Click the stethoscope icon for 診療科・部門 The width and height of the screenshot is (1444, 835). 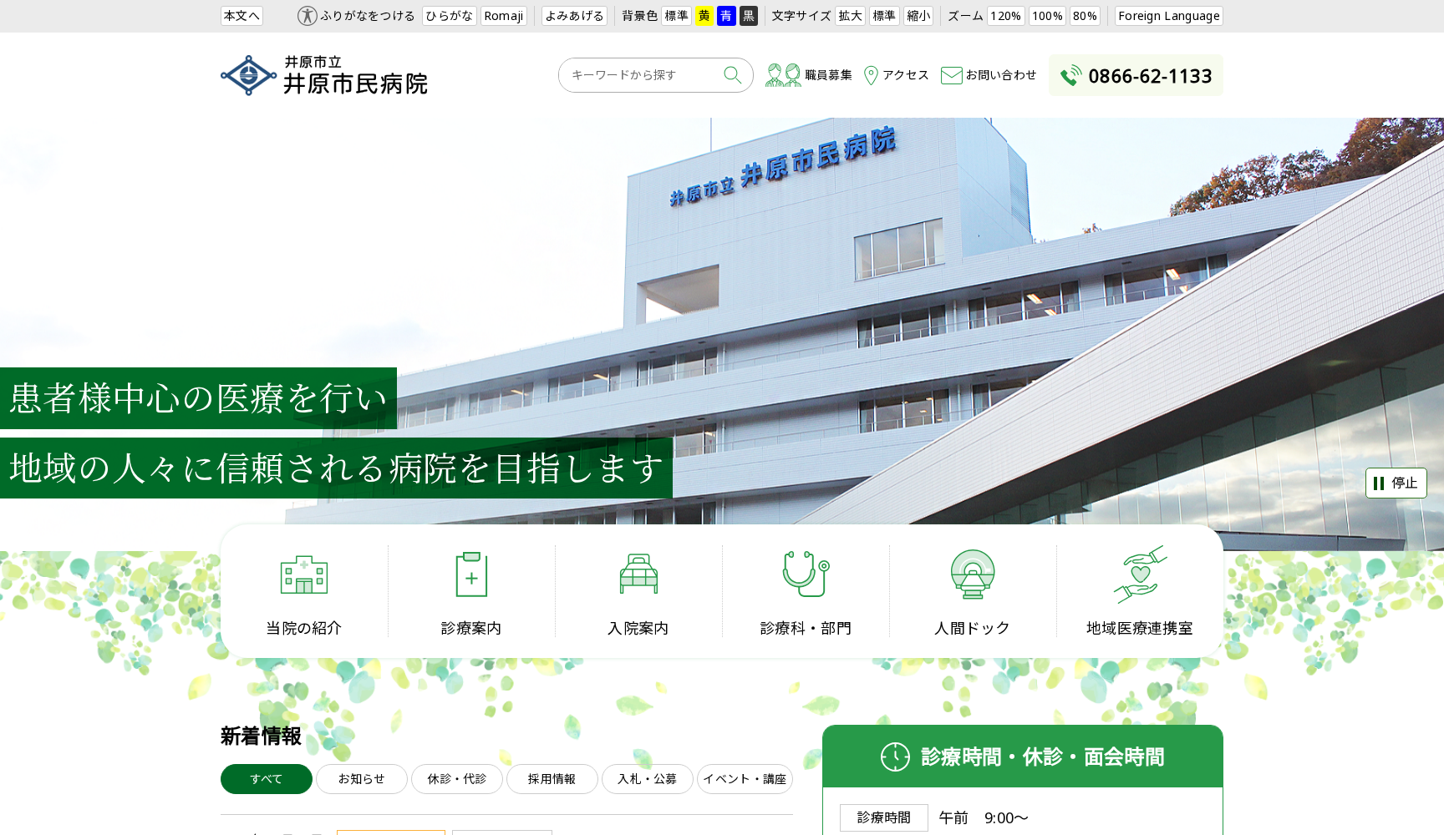(x=806, y=574)
